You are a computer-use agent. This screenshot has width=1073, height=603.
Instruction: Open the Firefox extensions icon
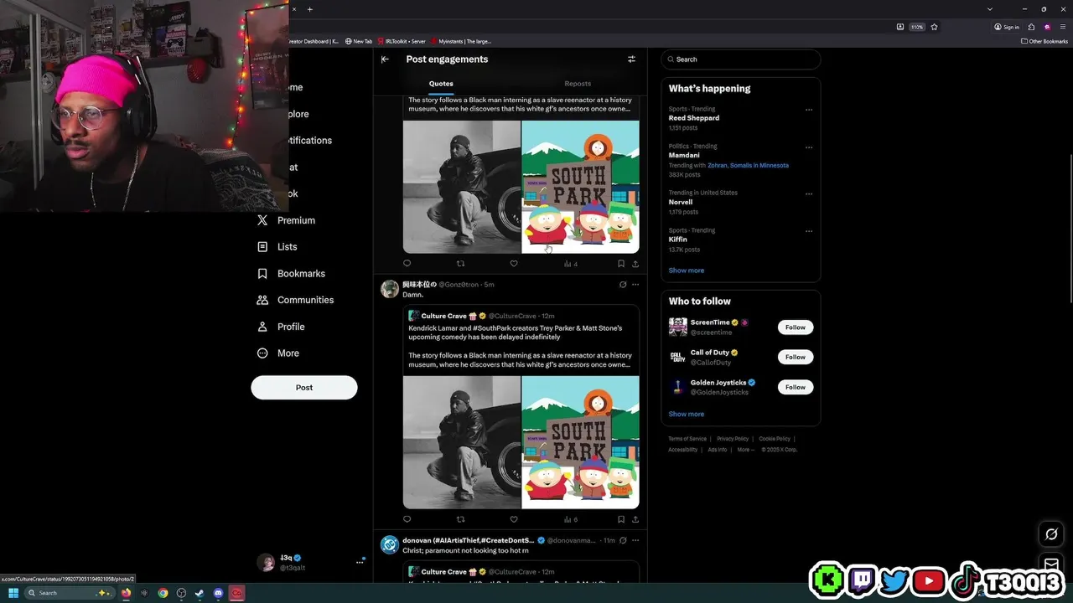click(1032, 27)
